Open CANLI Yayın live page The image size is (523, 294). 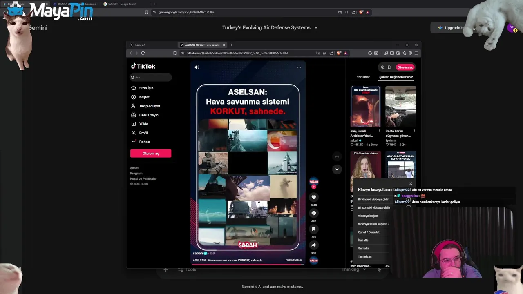(145, 115)
